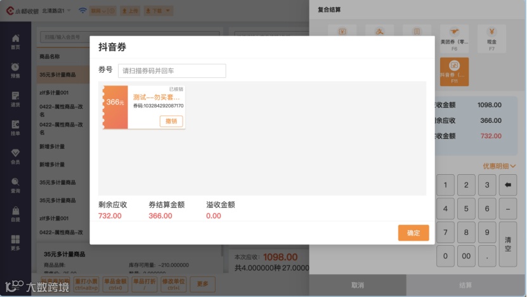
Task: Click the 单品打折 discount button
Action: point(144,284)
